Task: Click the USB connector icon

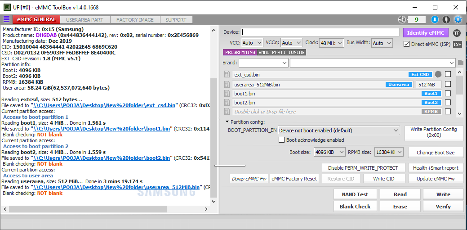Action: pos(446,20)
